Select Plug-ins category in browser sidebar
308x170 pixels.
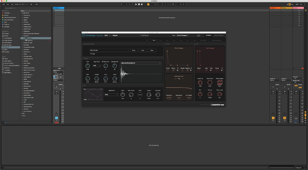tap(11, 47)
